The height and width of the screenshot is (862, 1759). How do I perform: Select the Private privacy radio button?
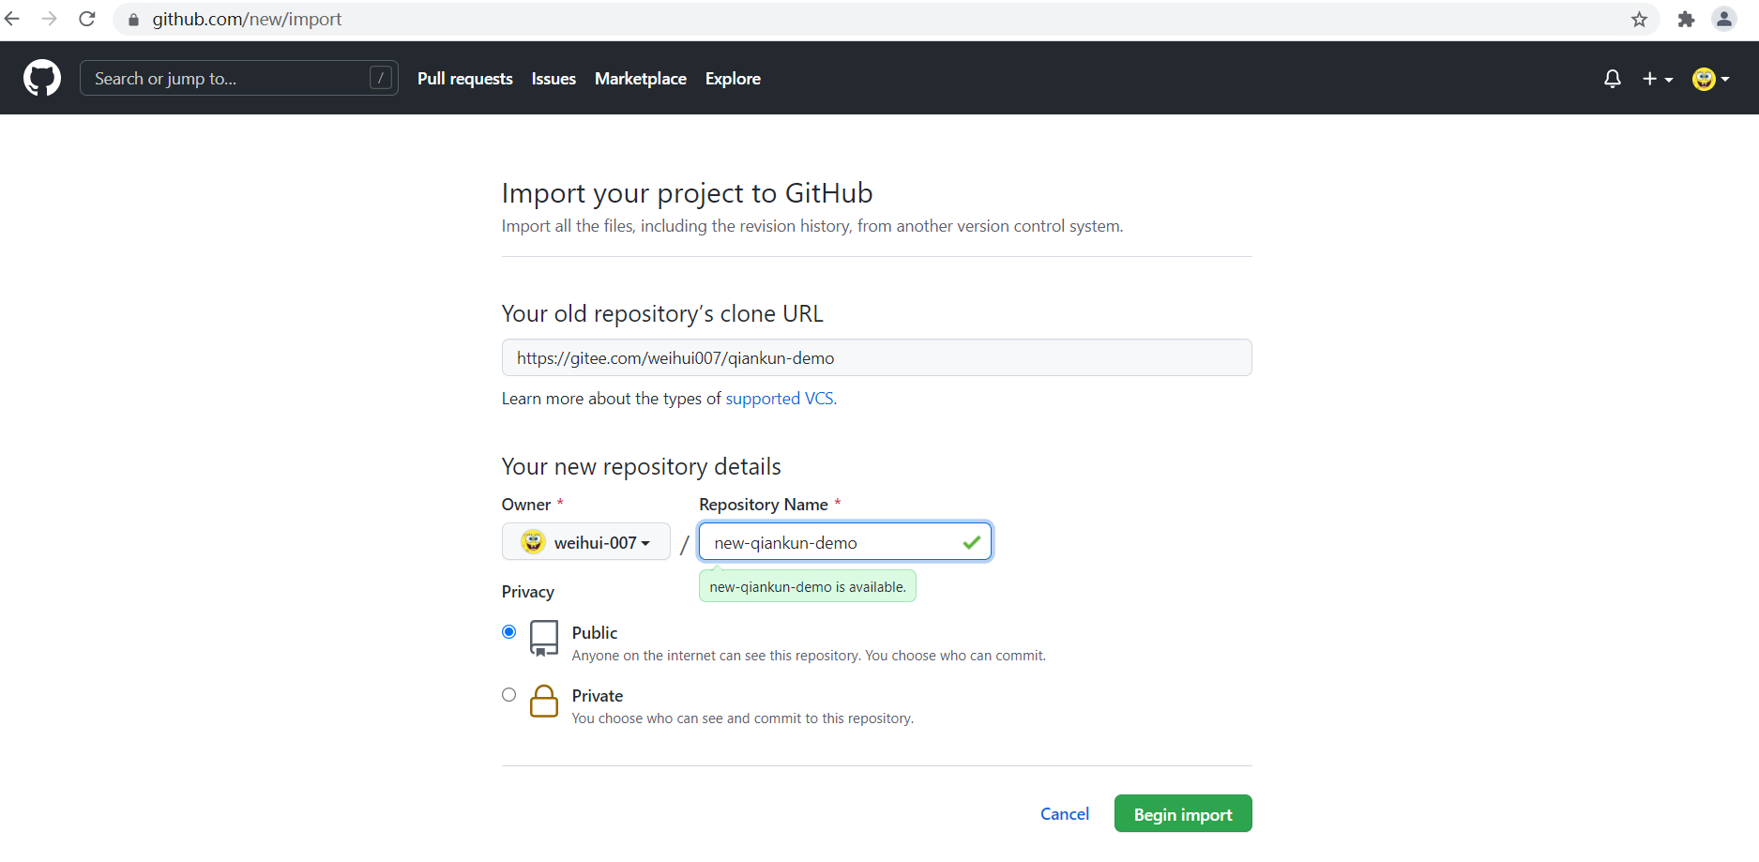pyautogui.click(x=508, y=694)
